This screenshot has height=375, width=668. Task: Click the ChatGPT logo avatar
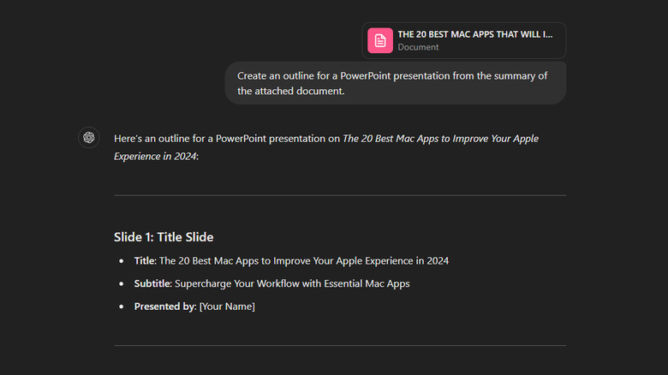coord(89,138)
